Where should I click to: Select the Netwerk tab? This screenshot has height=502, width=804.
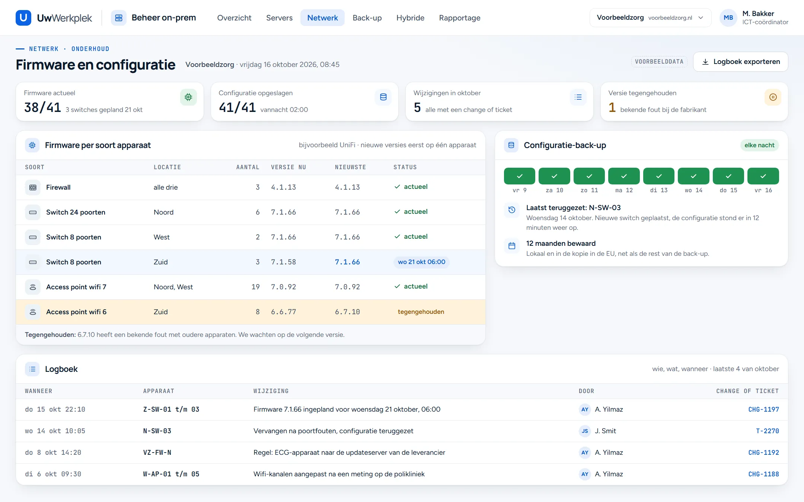(x=322, y=18)
